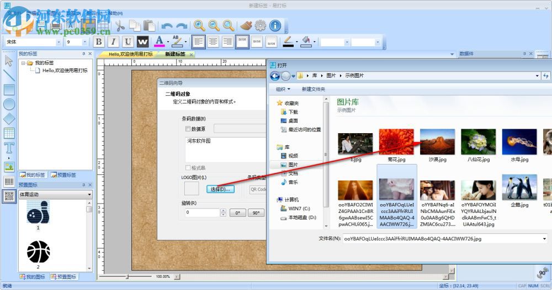Click the redo arrow
This screenshot has height=290, width=552.
[182, 26]
